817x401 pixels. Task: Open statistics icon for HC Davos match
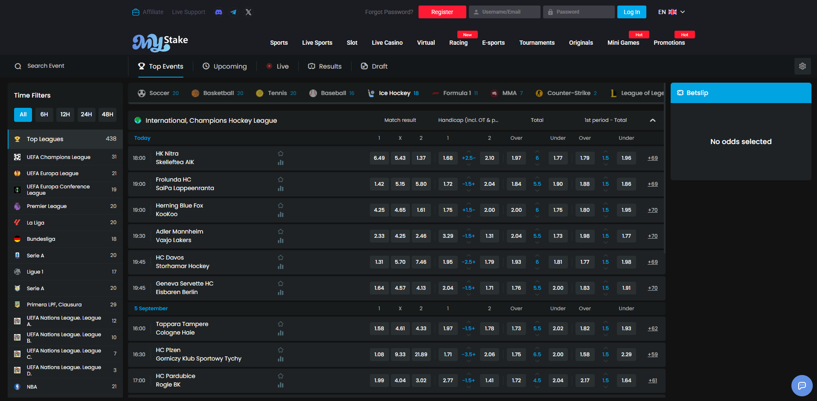pos(280,266)
